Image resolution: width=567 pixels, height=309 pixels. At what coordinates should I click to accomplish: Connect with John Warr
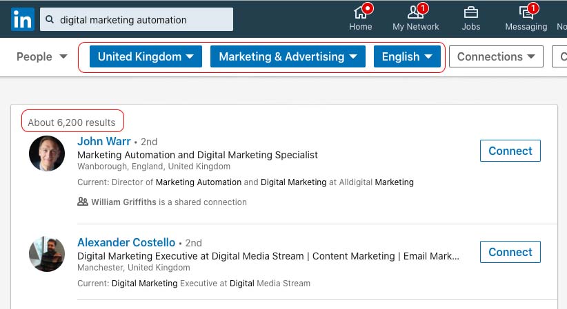click(510, 151)
